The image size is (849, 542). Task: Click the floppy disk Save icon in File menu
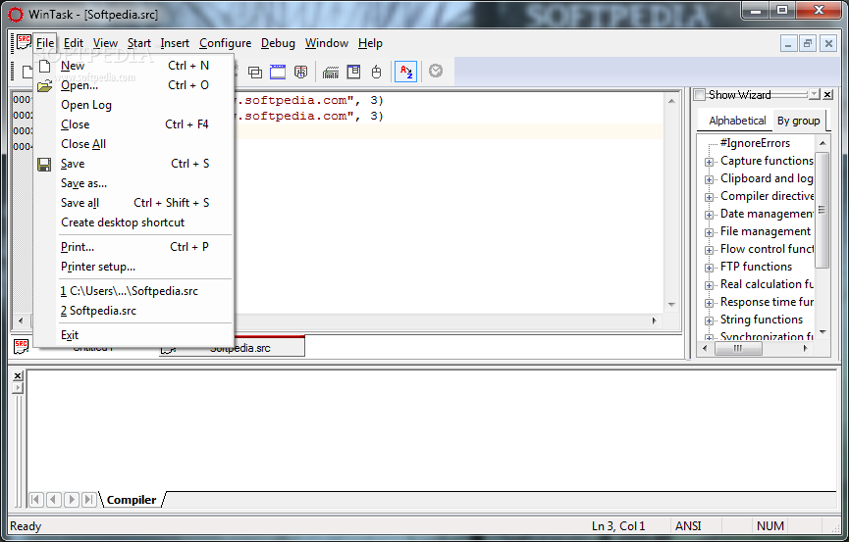click(44, 165)
